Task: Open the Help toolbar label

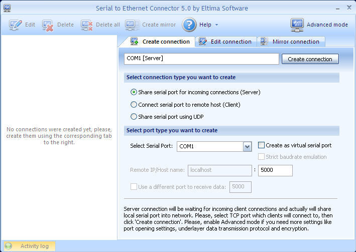Action: [x=205, y=25]
